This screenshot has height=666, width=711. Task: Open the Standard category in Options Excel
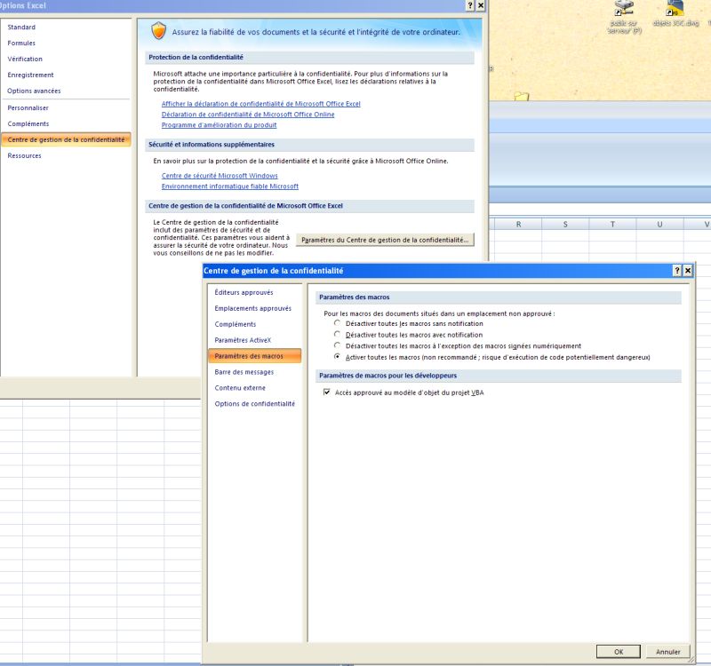coord(66,28)
